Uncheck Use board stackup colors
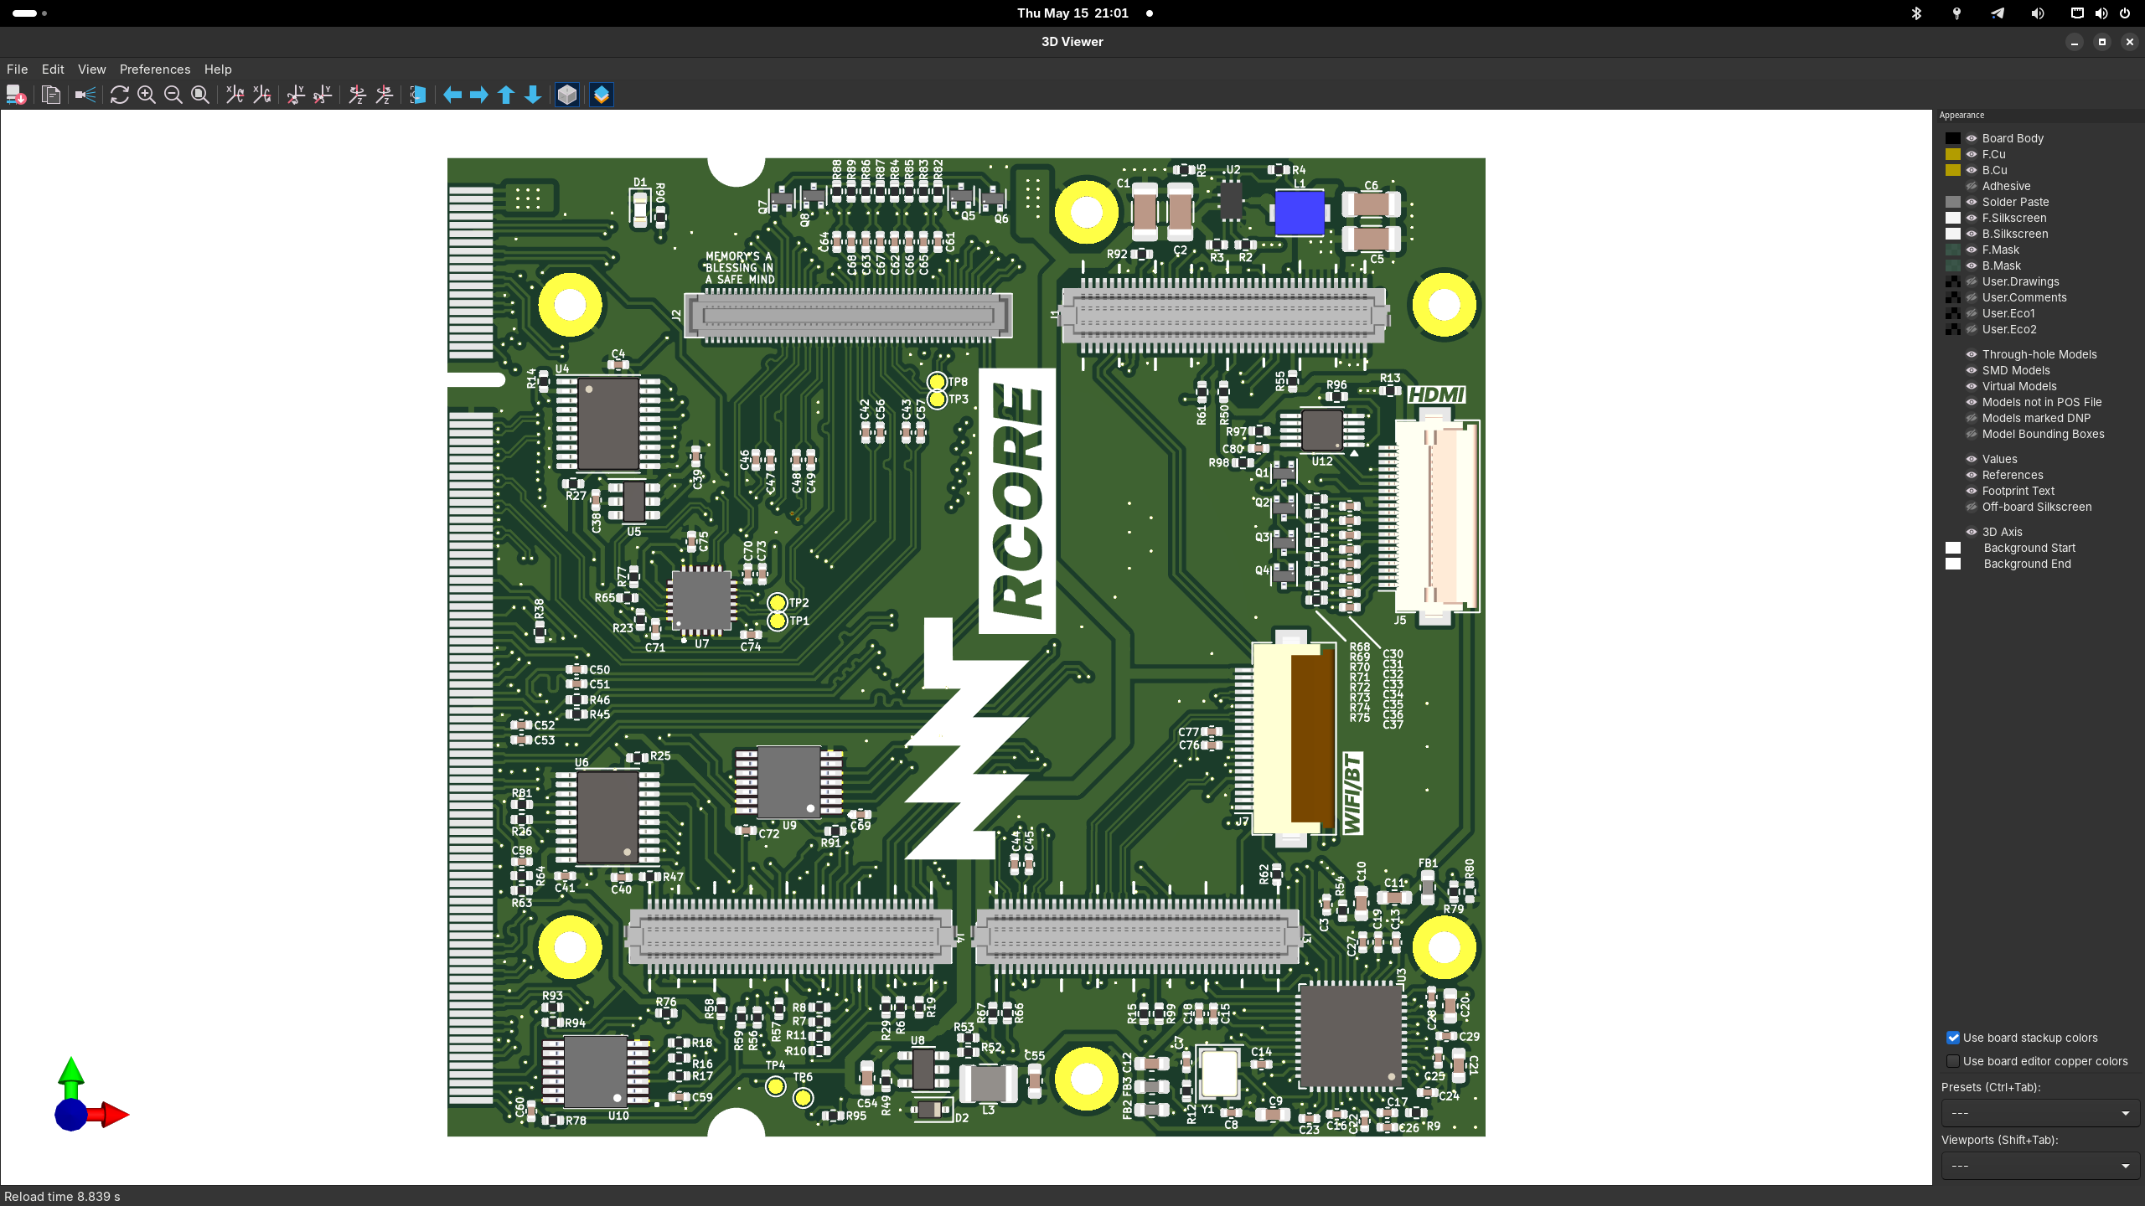 (x=1953, y=1038)
